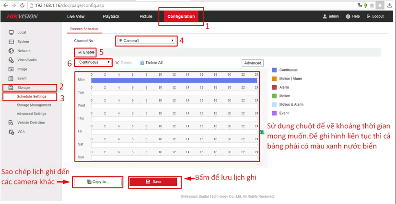Switch to the Playback tab
Screen dimensions: 396x204
pos(111,16)
